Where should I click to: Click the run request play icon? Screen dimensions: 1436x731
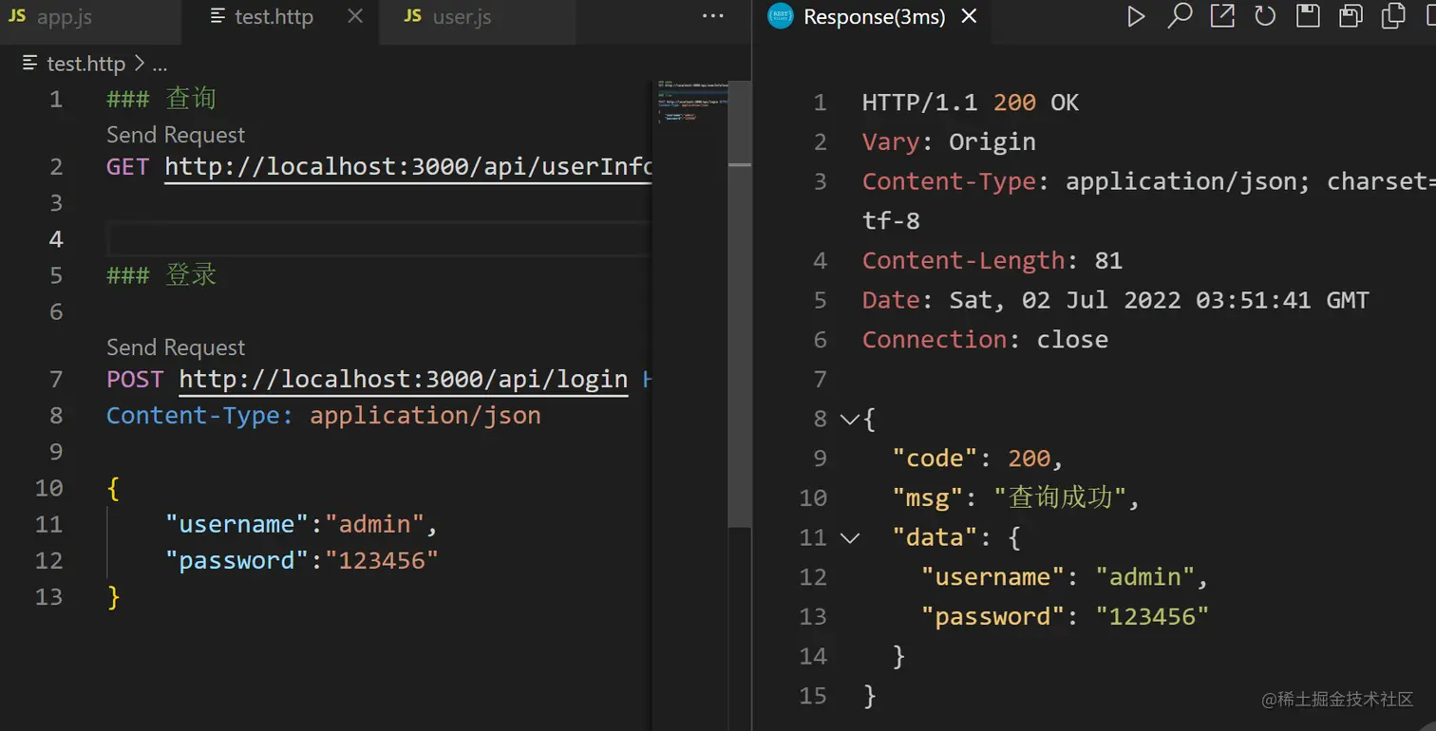[x=1136, y=17]
